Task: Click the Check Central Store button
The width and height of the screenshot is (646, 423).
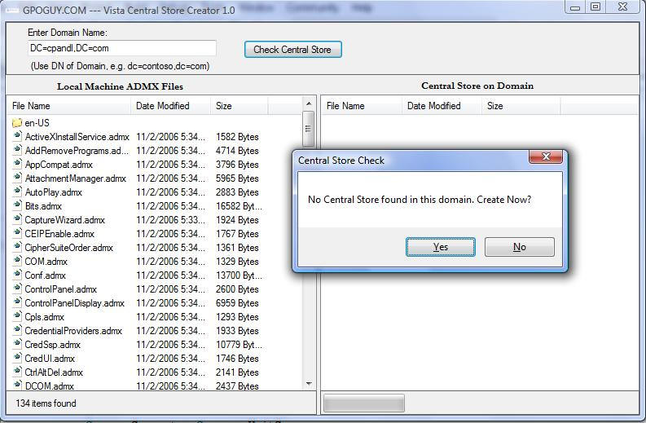Action: click(x=292, y=50)
